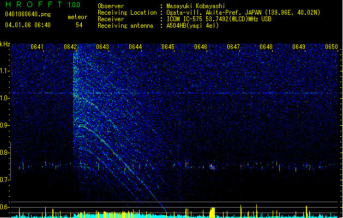Click the date stamp 04.01.06 06:40
Screen dimensions: 343x218
[x=28, y=25]
